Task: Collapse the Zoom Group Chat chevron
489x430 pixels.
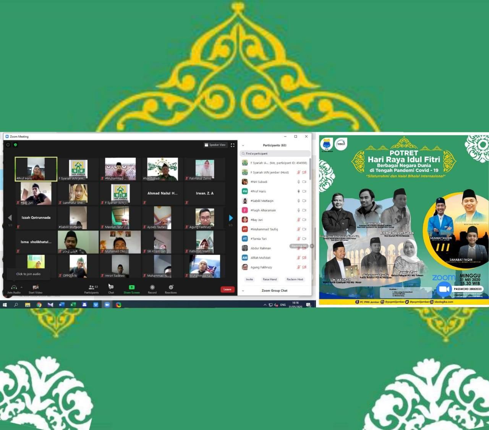Action: point(243,291)
